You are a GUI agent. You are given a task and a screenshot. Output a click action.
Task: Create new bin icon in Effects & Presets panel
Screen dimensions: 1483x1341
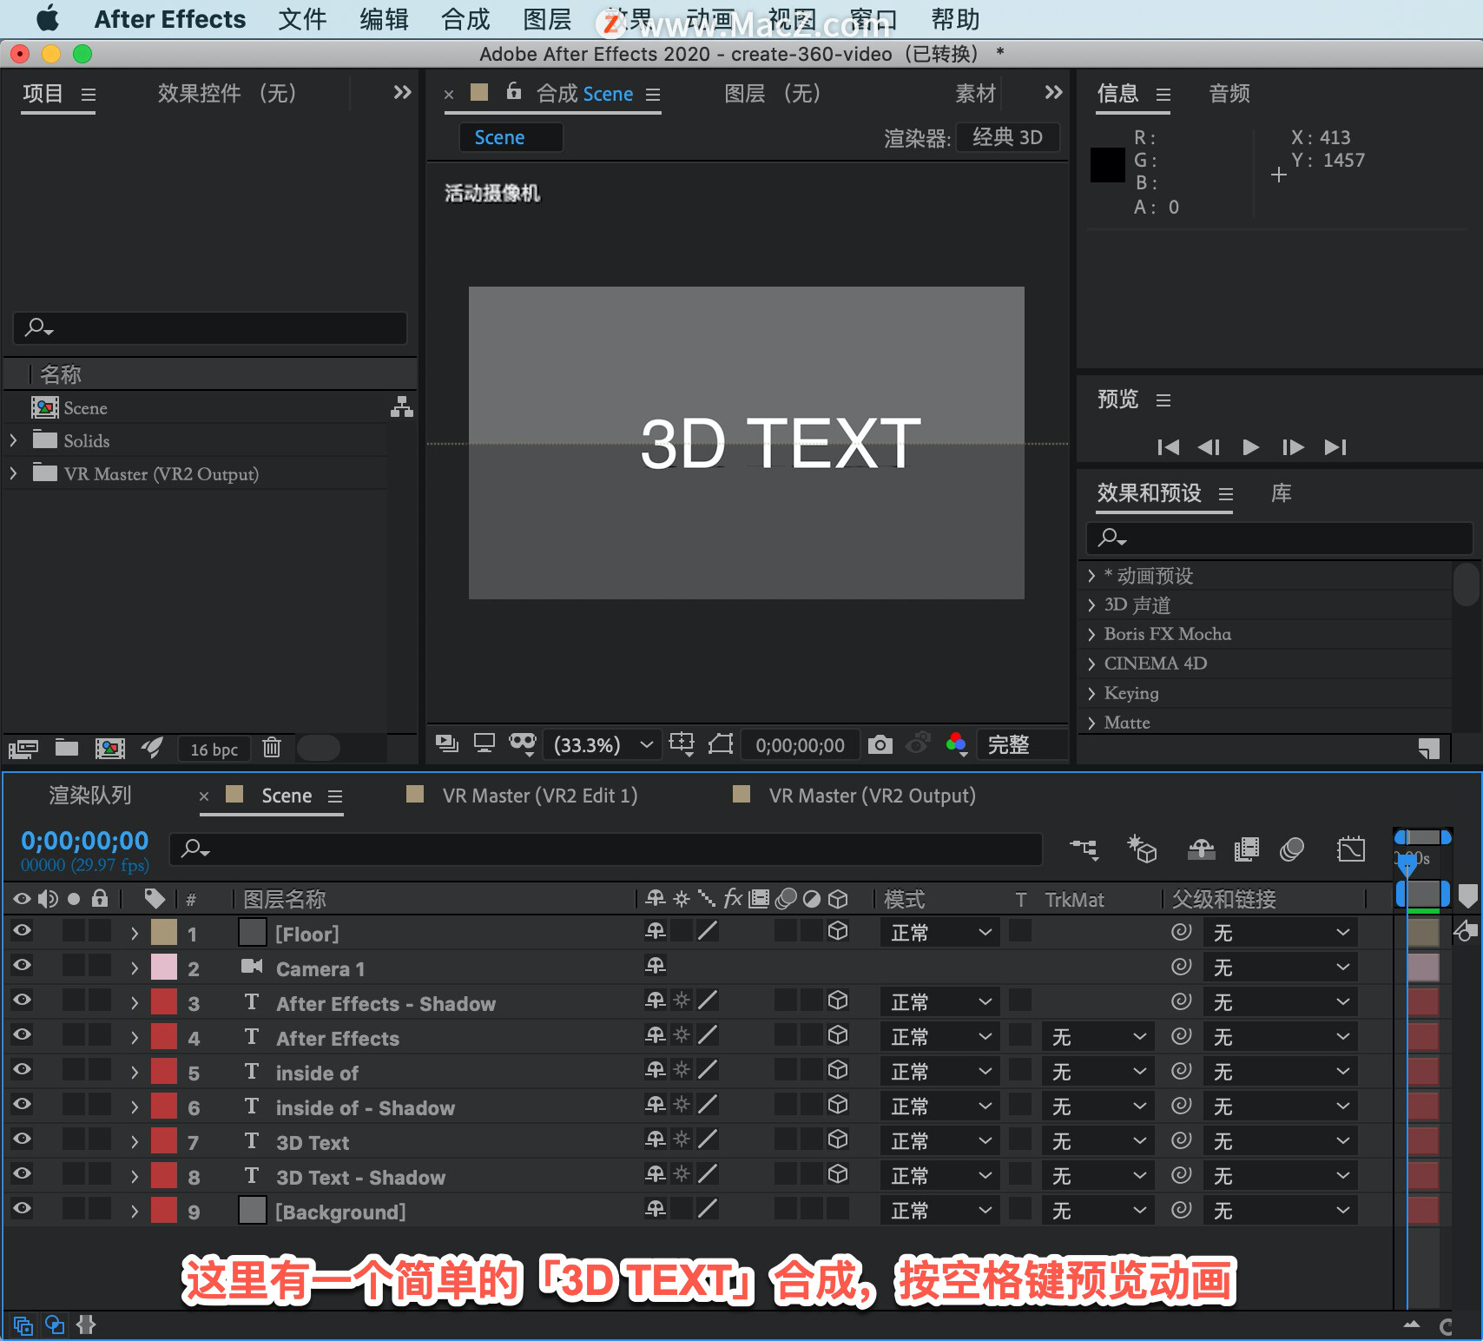[x=1428, y=749]
